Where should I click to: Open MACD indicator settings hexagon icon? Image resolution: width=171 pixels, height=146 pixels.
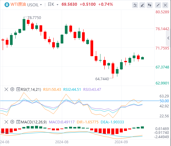point(12,122)
